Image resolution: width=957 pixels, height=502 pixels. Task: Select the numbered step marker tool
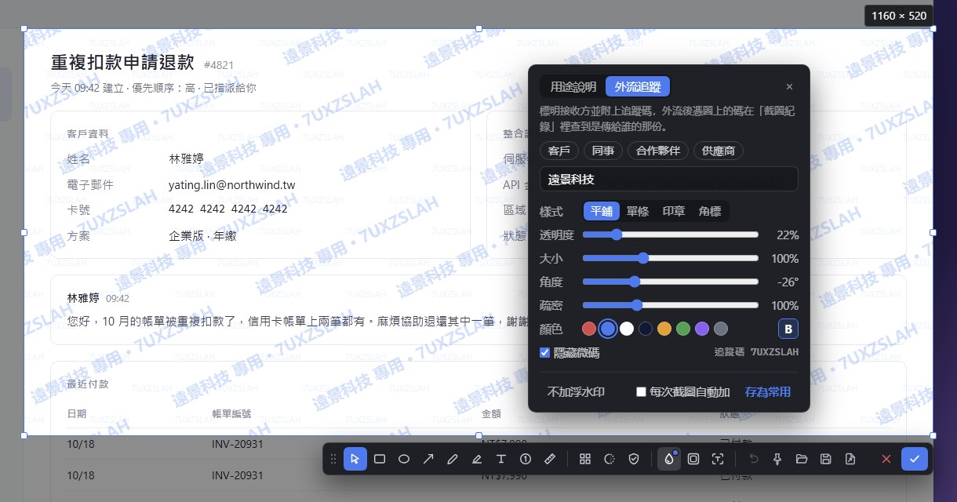pyautogui.click(x=526, y=459)
